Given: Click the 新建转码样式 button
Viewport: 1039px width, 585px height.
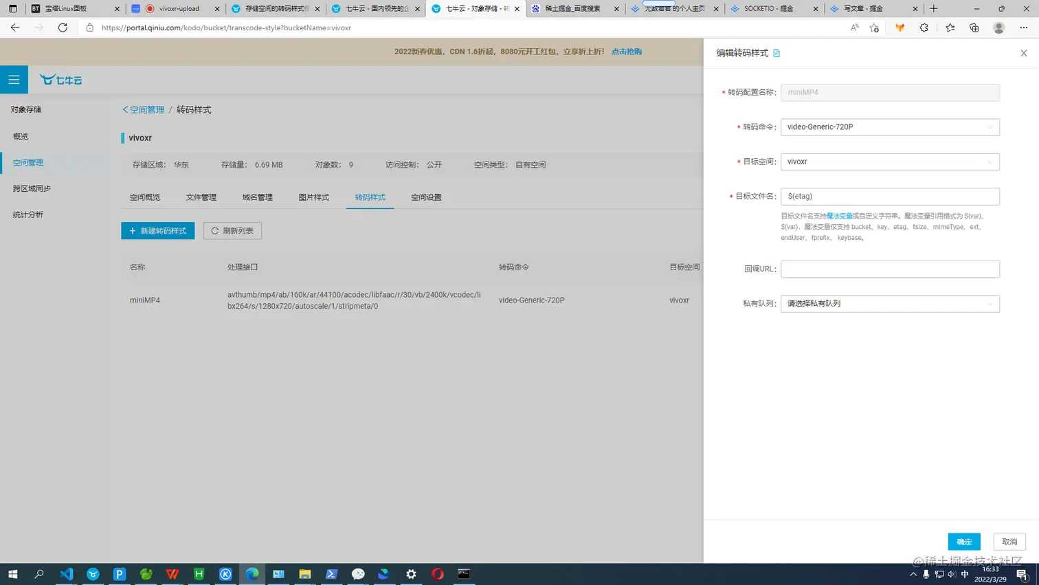Looking at the screenshot, I should coord(158,231).
